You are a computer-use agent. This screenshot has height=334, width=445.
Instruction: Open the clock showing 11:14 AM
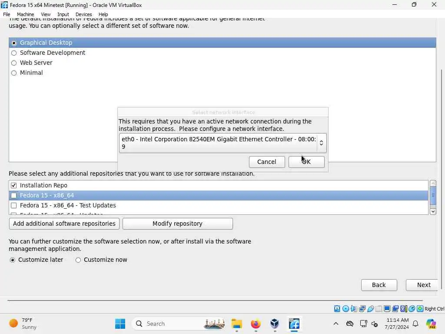point(397,324)
